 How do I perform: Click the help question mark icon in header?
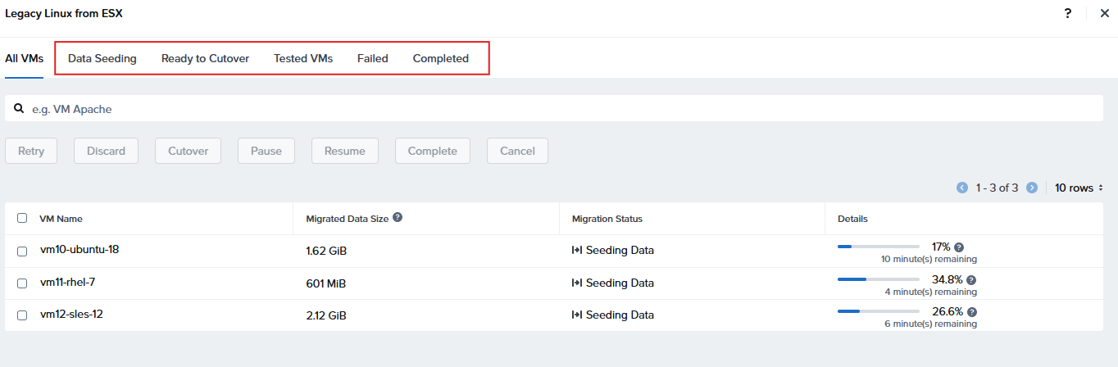click(1067, 13)
